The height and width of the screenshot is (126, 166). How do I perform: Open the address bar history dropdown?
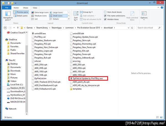(x=128, y=28)
